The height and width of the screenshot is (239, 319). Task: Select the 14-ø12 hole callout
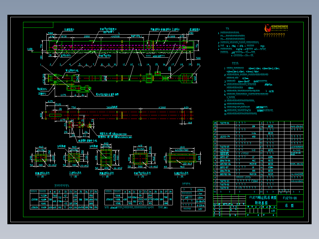pos(154,167)
